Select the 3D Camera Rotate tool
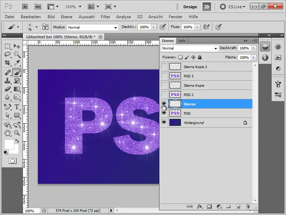 pos(17,125)
